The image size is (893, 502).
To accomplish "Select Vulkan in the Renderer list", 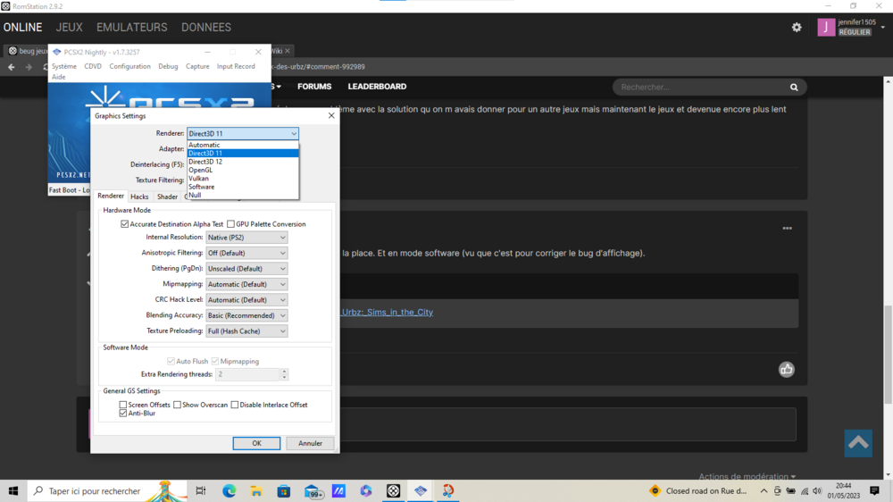I will [198, 179].
